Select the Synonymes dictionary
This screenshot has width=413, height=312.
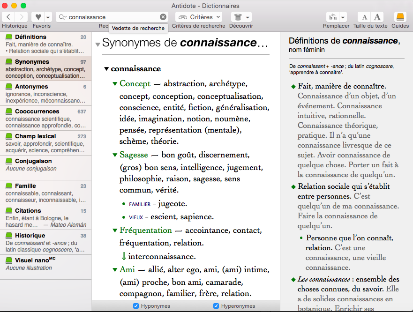click(x=46, y=68)
